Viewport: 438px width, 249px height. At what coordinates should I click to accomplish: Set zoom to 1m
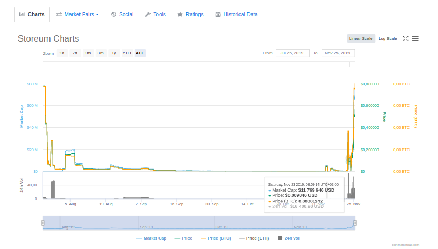(88, 53)
